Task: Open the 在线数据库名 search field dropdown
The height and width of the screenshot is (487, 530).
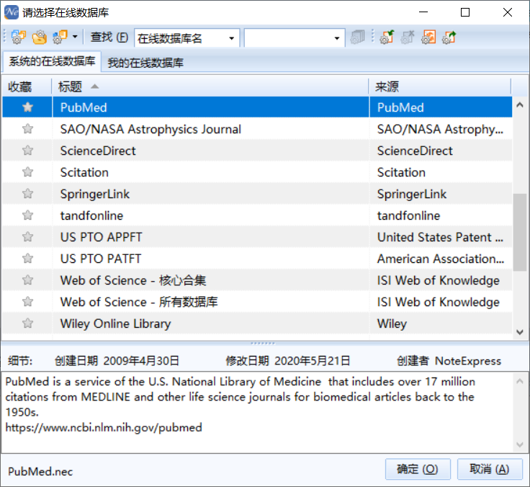Action: click(232, 38)
